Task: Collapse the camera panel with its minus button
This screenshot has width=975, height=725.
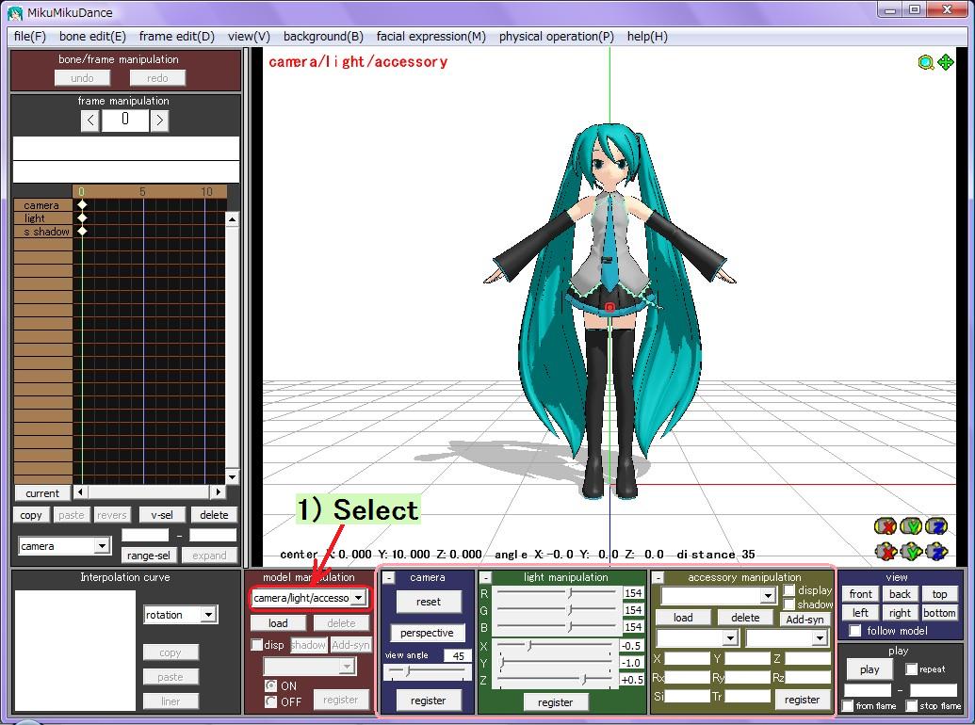Action: point(389,578)
